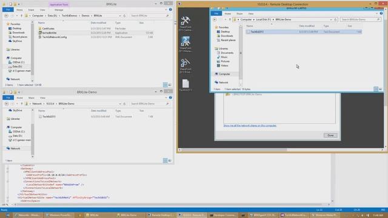This screenshot has width=388, height=218.
Task: Select Computer breadcrumb in BRXLite address bar
Action: [38, 16]
